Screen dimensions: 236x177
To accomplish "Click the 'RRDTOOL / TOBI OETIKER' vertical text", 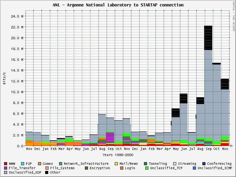I will (234, 16).
